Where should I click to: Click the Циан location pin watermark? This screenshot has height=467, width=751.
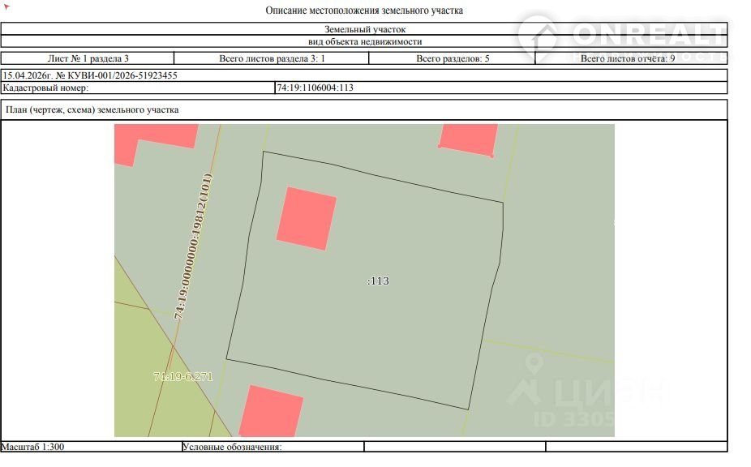(x=534, y=362)
